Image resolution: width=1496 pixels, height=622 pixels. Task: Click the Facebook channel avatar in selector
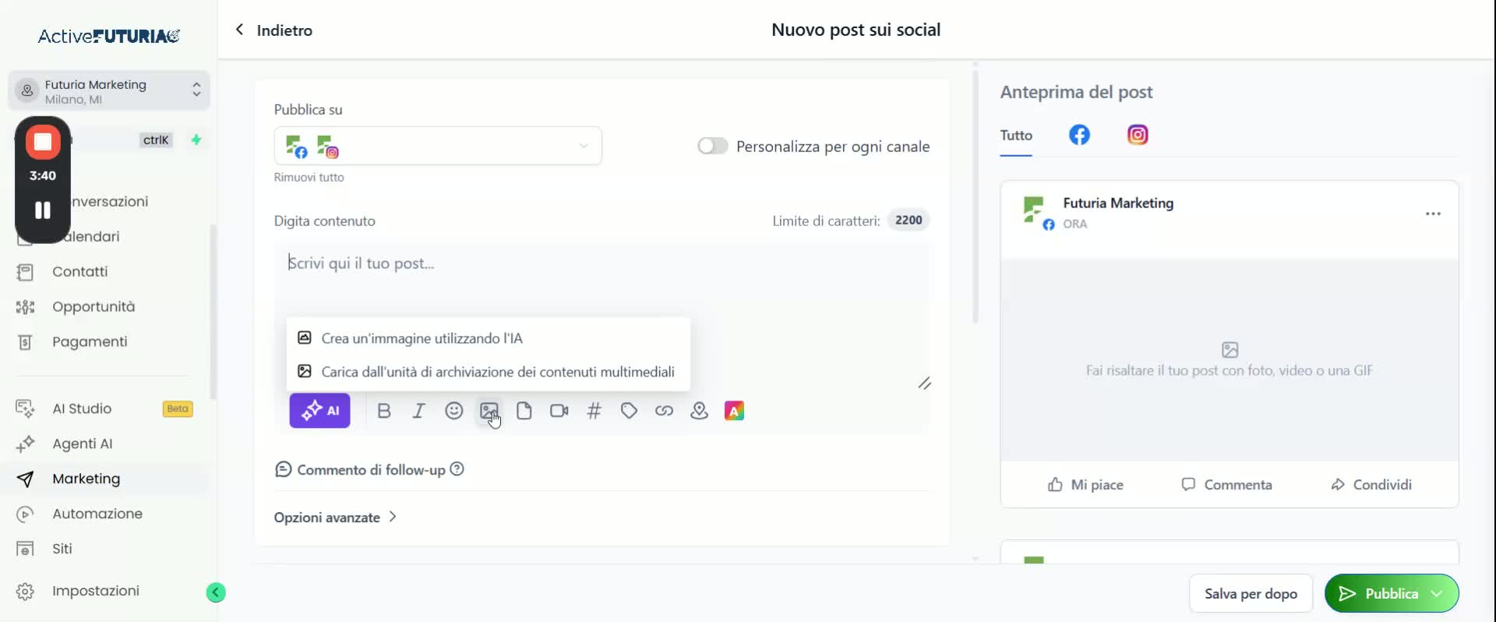296,147
